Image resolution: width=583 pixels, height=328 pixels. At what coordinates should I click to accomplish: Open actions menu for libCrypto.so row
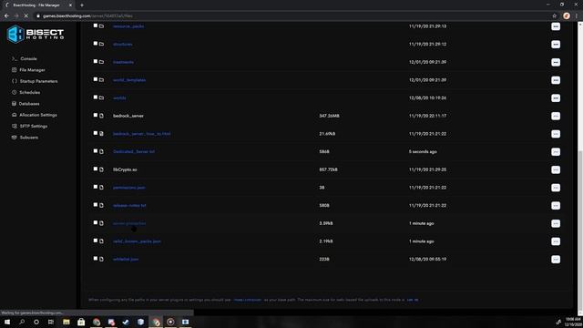(x=556, y=169)
